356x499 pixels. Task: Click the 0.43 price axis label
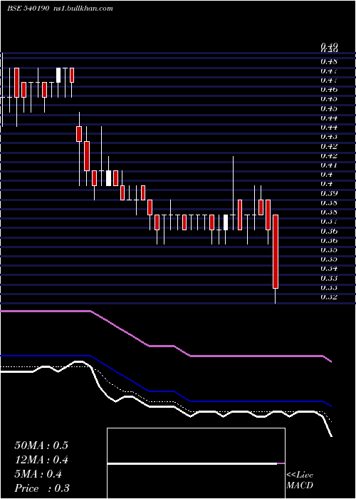pos(329,137)
